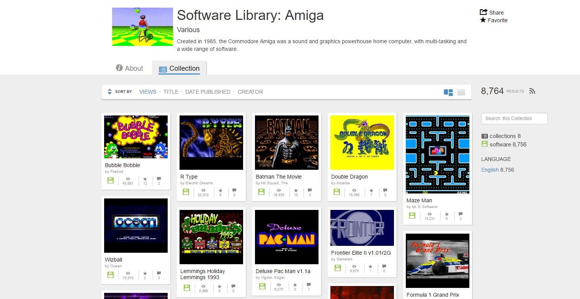Sort by Views
Screen dimensions: 580x299
coord(148,92)
